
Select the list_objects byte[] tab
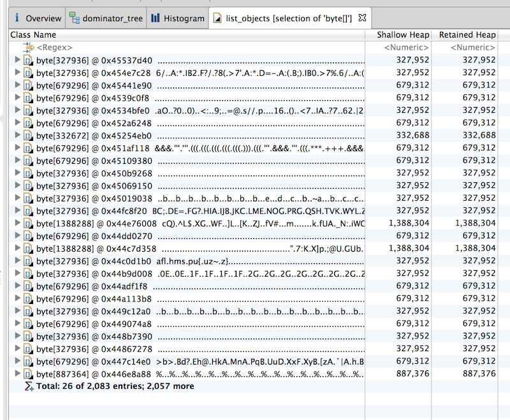pyautogui.click(x=289, y=18)
